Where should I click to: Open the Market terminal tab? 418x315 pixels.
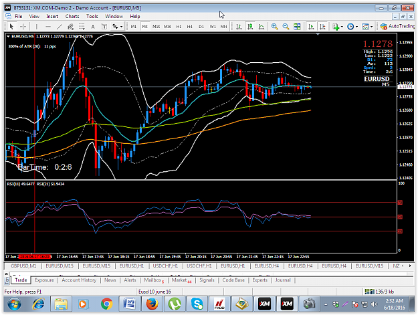181,280
